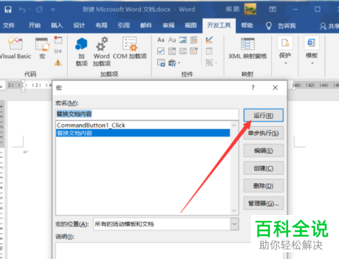The image size is (339, 259).
Task: Open ribbon display options icon
Action: point(273,9)
